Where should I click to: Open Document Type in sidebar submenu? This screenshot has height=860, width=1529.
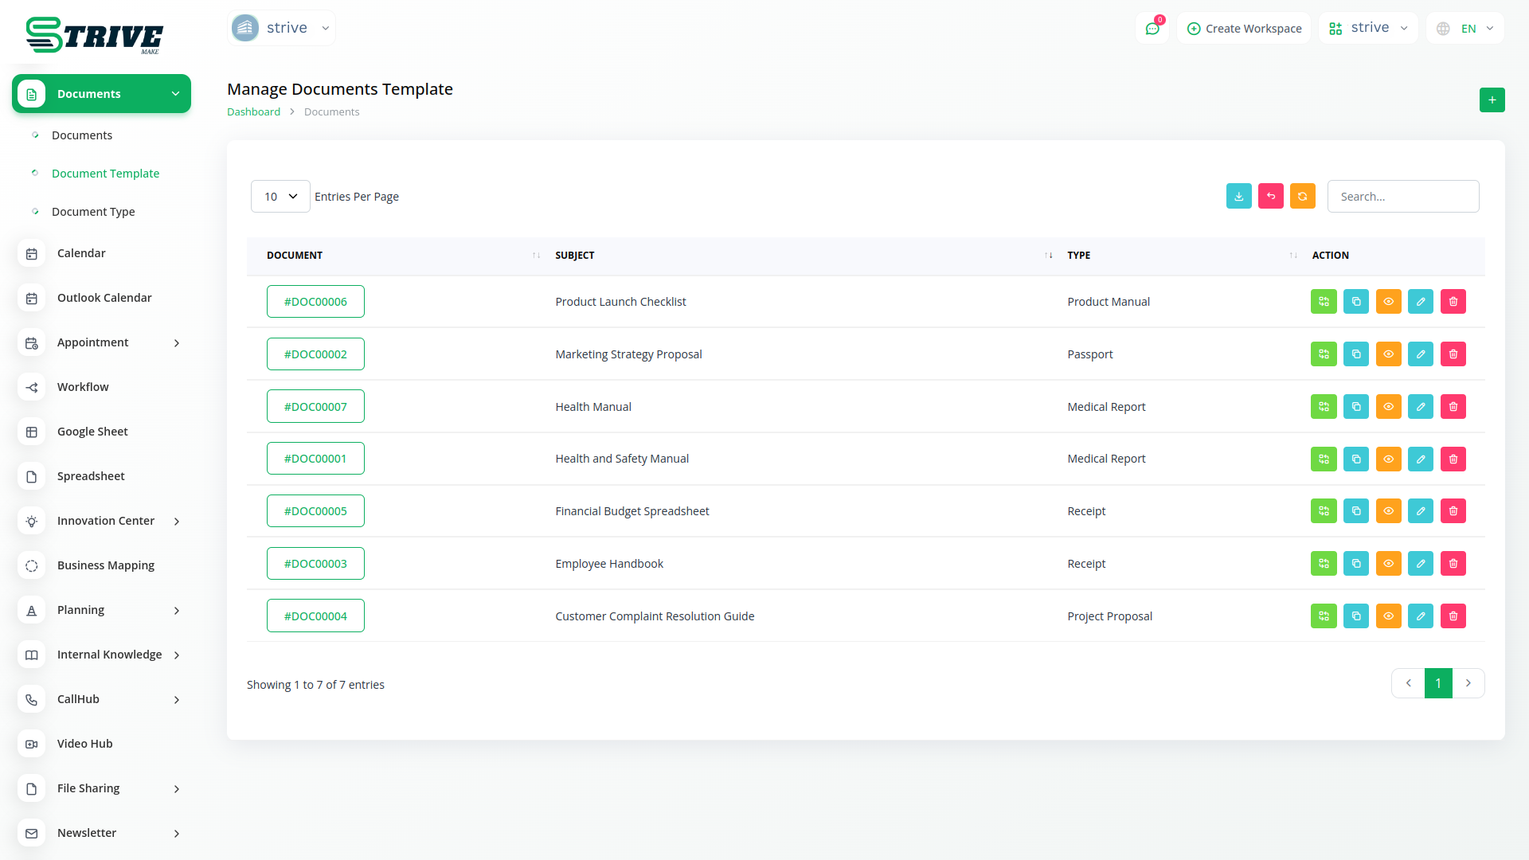93,212
